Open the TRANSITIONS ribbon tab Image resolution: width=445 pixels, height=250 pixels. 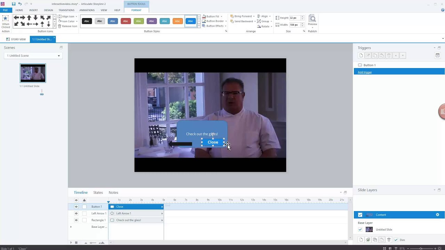pos(66,10)
